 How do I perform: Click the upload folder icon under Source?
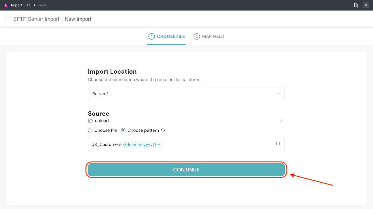point(91,121)
